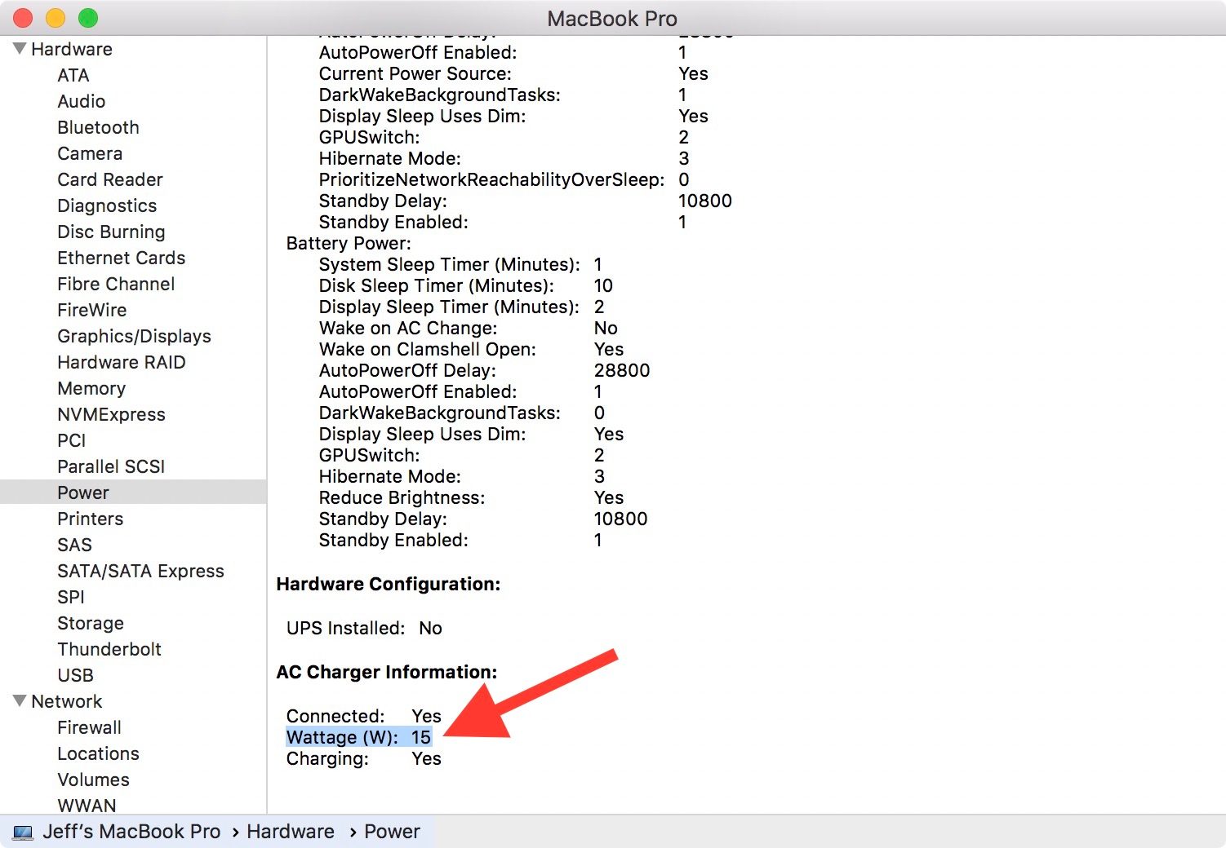Click the PrioritizeNetworkReachabilityOverSleep label

pyautogui.click(x=491, y=179)
